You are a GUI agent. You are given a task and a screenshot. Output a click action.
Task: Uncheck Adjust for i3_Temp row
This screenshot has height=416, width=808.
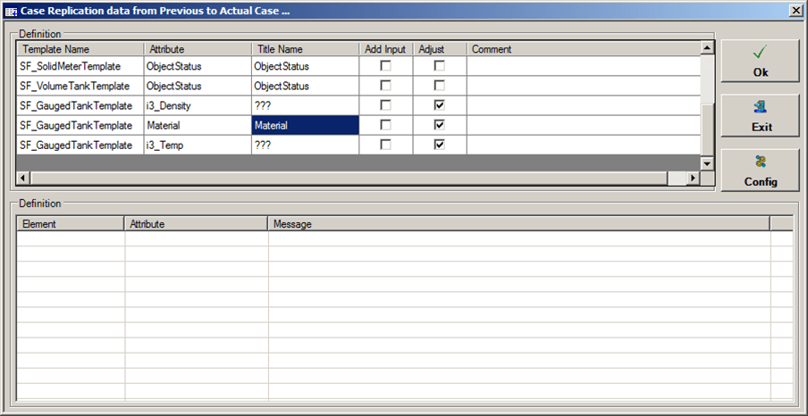439,145
